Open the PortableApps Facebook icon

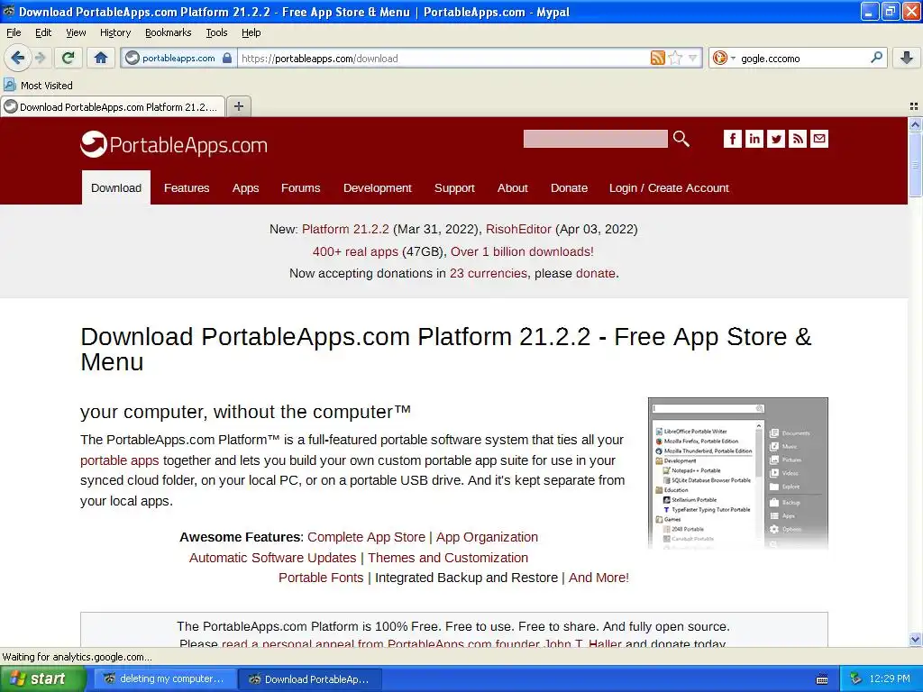tap(732, 139)
